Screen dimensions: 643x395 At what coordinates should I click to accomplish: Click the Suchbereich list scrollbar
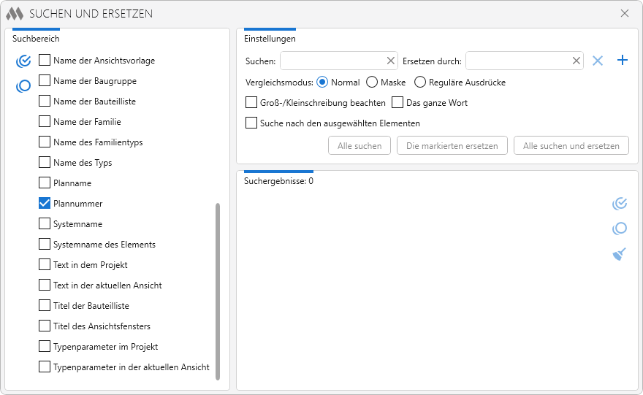[217, 291]
